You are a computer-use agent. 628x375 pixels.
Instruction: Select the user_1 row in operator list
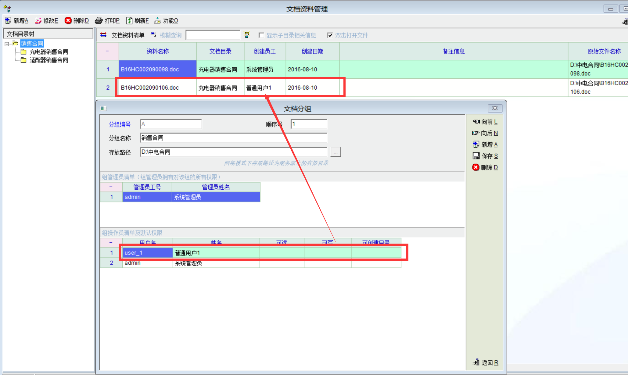(147, 253)
